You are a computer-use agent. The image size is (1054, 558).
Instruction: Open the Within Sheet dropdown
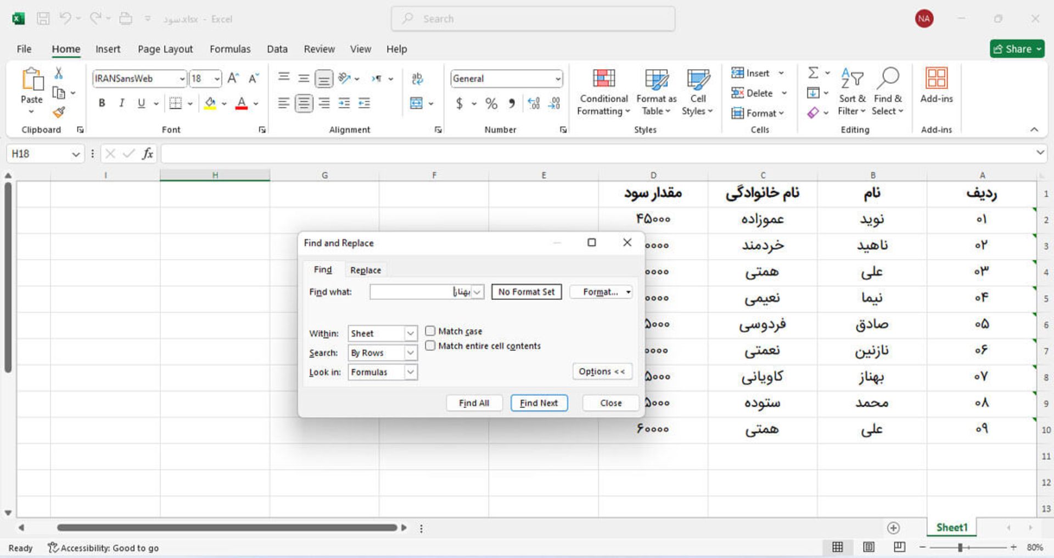click(x=411, y=333)
